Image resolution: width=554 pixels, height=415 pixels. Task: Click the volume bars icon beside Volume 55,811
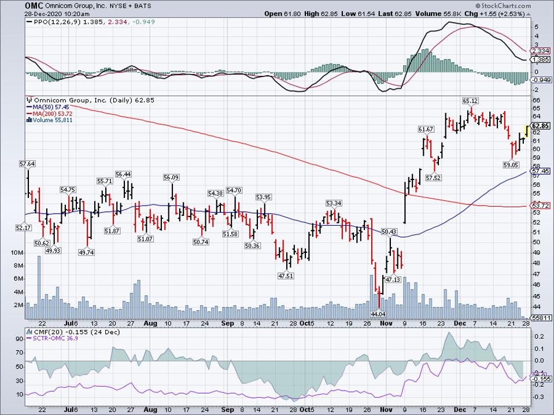(x=29, y=120)
